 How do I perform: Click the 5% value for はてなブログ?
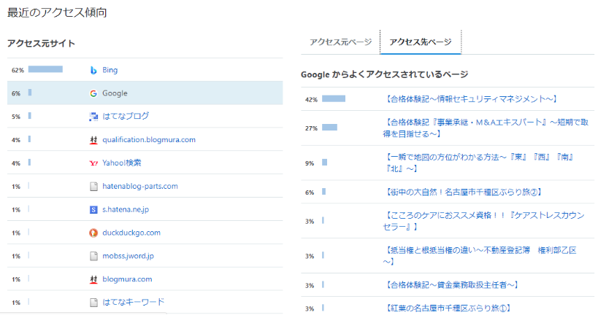click(15, 117)
